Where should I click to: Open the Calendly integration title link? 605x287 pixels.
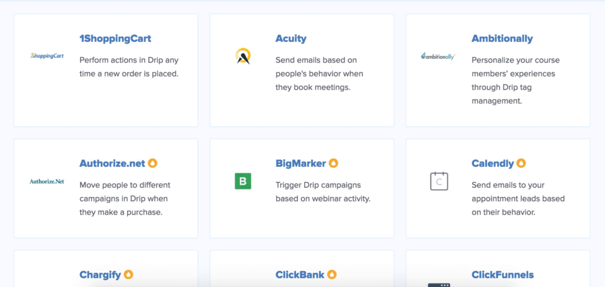pos(493,163)
